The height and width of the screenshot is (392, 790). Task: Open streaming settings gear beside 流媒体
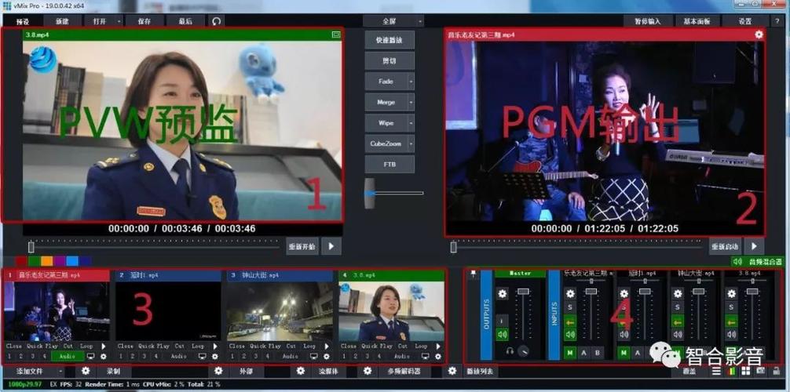(x=301, y=371)
